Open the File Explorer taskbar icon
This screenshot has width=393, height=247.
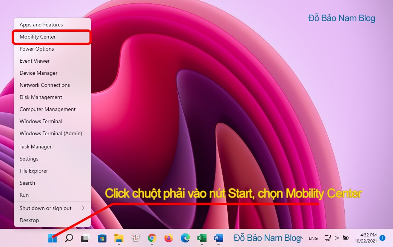pyautogui.click(x=119, y=238)
